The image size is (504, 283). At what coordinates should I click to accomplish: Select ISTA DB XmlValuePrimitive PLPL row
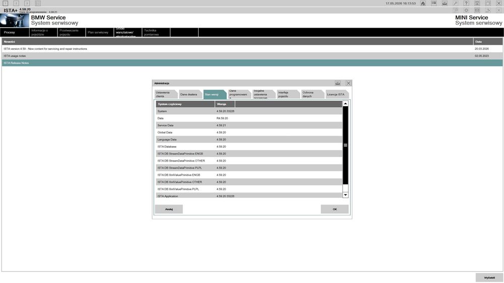pyautogui.click(x=249, y=189)
